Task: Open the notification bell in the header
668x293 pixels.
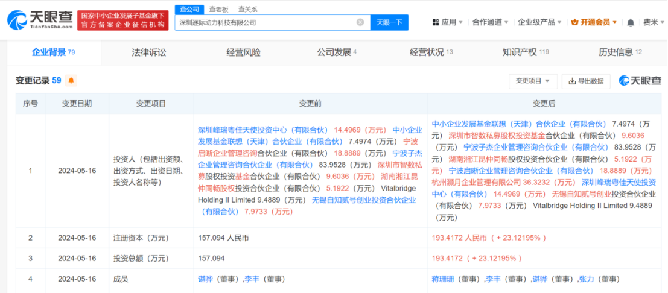Action: coord(631,22)
